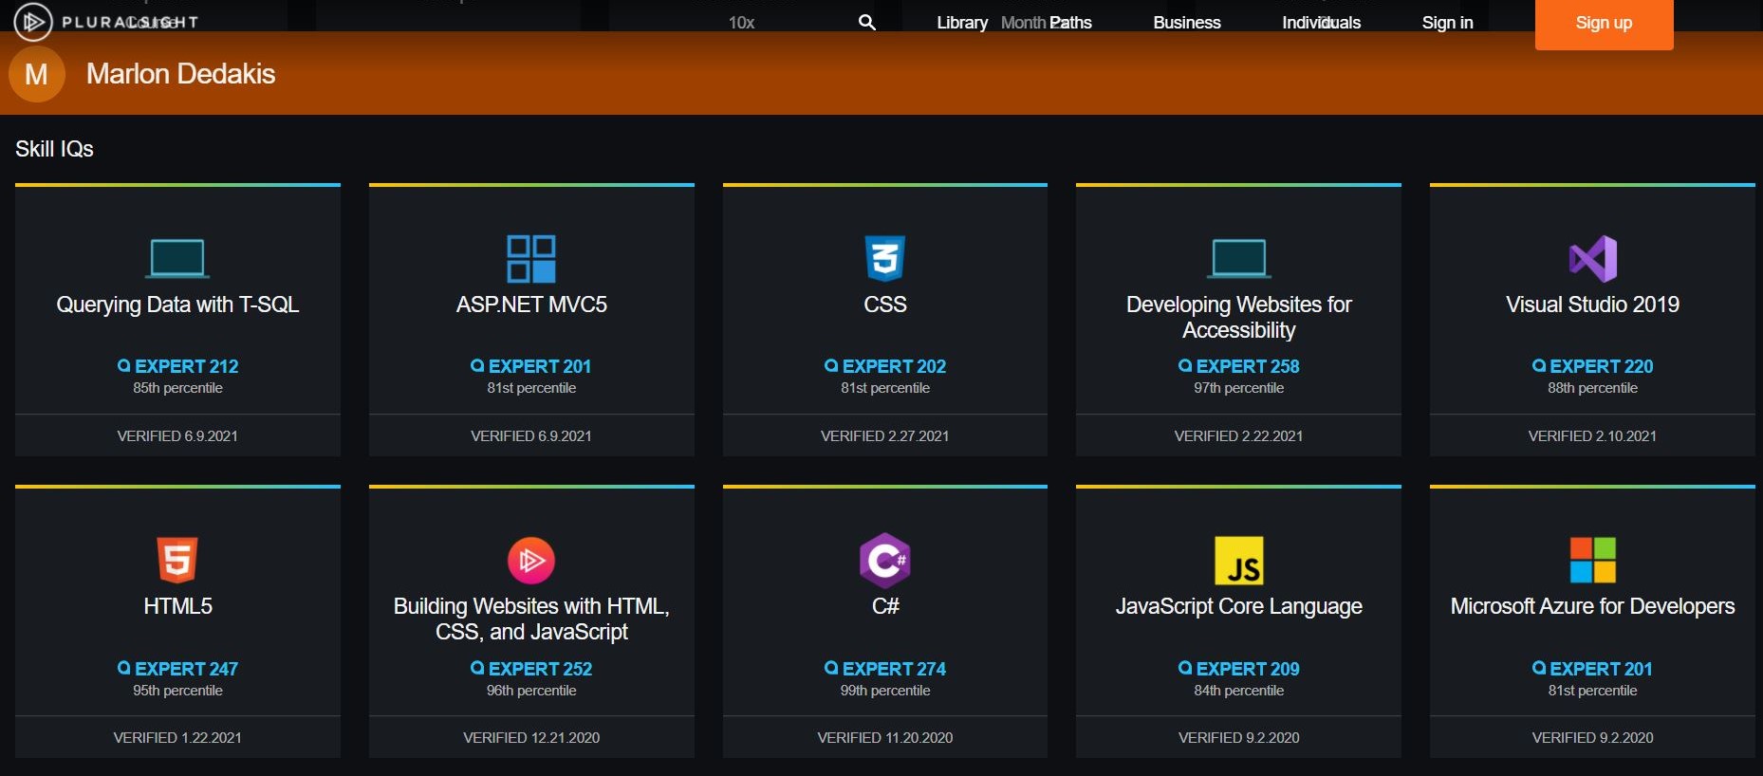Click the EXPERT 202 score text
Viewport: 1763px width, 776px height.
pyautogui.click(x=894, y=366)
